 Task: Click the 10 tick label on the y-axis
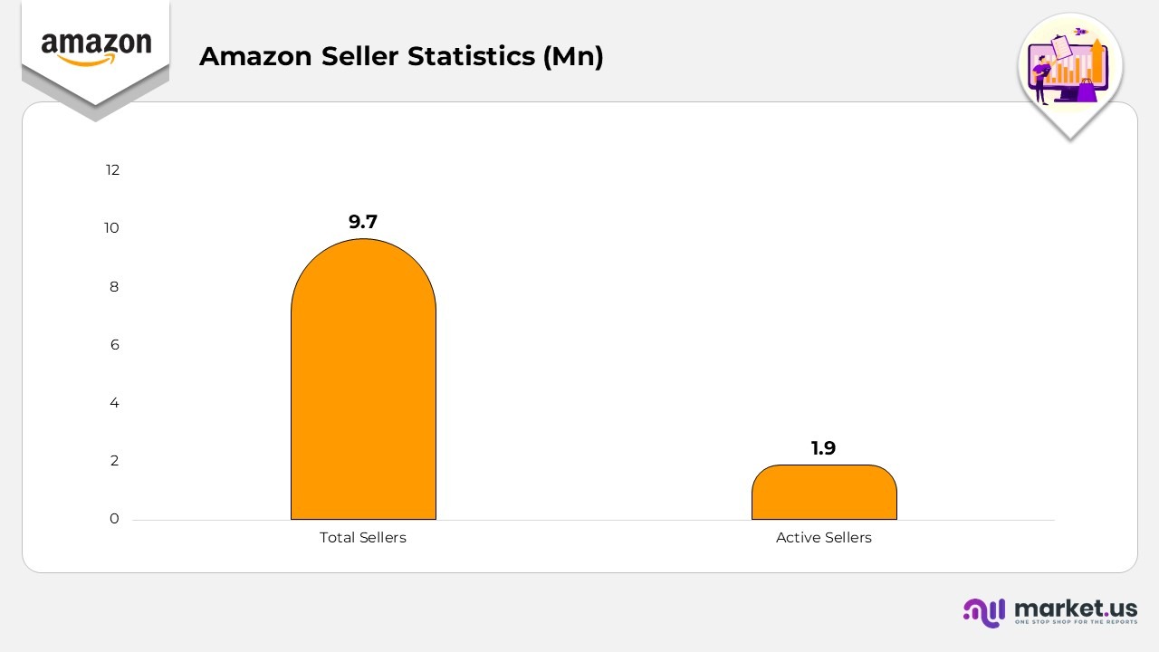click(x=111, y=228)
